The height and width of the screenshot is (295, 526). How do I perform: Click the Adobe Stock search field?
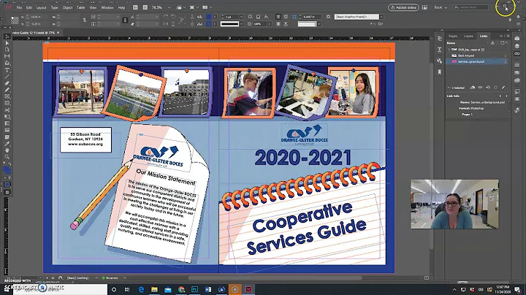click(471, 7)
